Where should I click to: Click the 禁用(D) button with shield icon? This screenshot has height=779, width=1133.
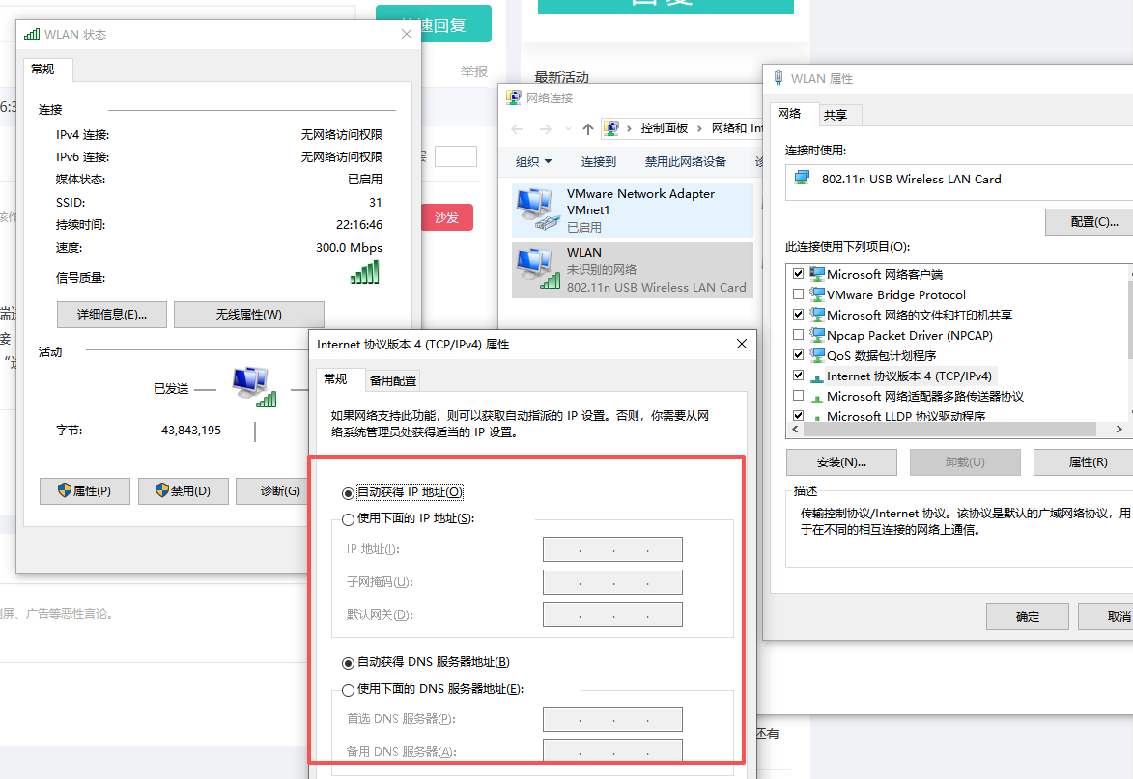[184, 491]
